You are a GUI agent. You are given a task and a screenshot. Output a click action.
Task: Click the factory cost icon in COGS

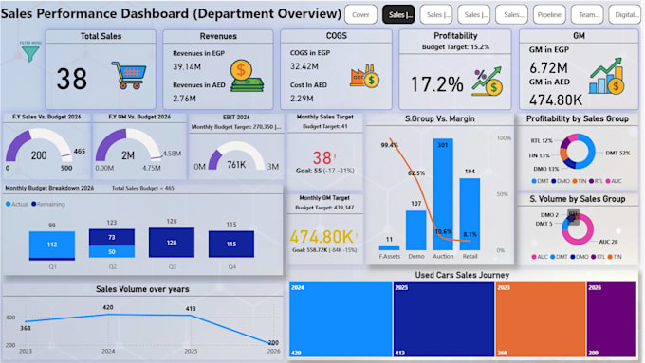(x=365, y=76)
